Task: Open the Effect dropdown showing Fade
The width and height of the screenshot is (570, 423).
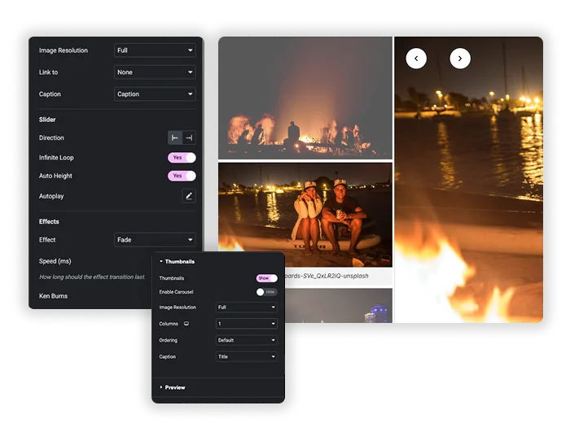Action: pos(155,240)
